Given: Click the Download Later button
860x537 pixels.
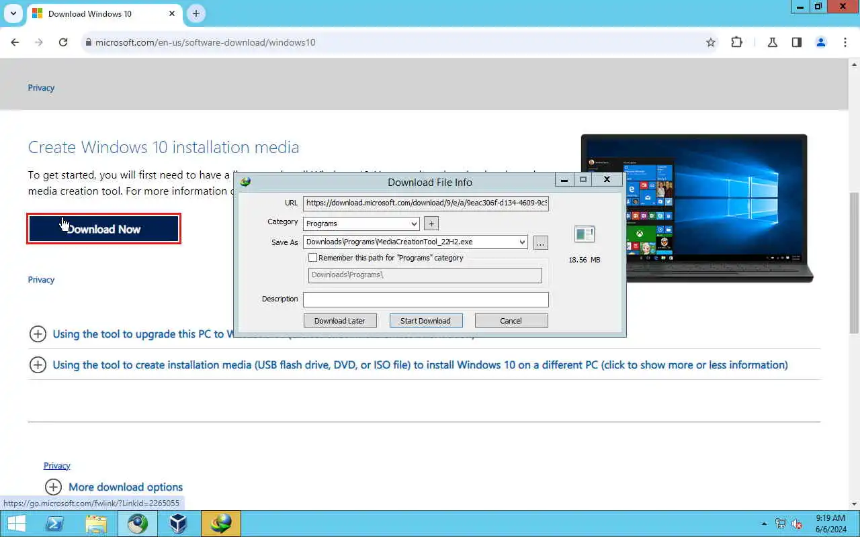Looking at the screenshot, I should (340, 321).
